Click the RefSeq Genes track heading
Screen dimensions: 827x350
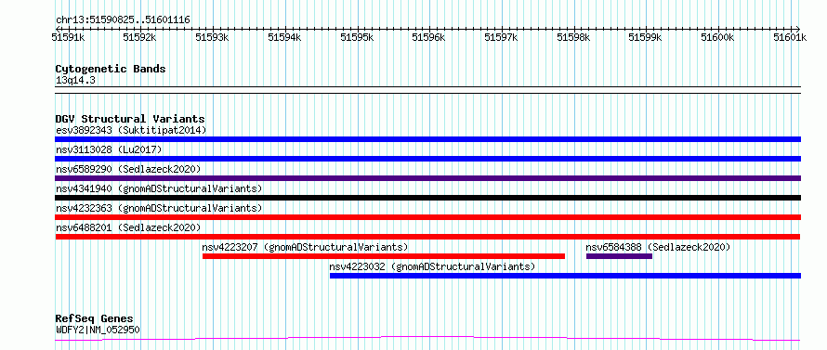click(x=94, y=319)
